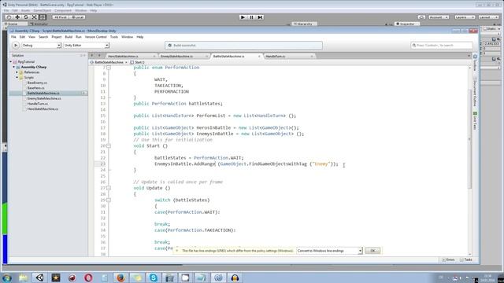Viewport: 504px width, 283px height.
Task: Start Unity play mode
Action: [243, 17]
